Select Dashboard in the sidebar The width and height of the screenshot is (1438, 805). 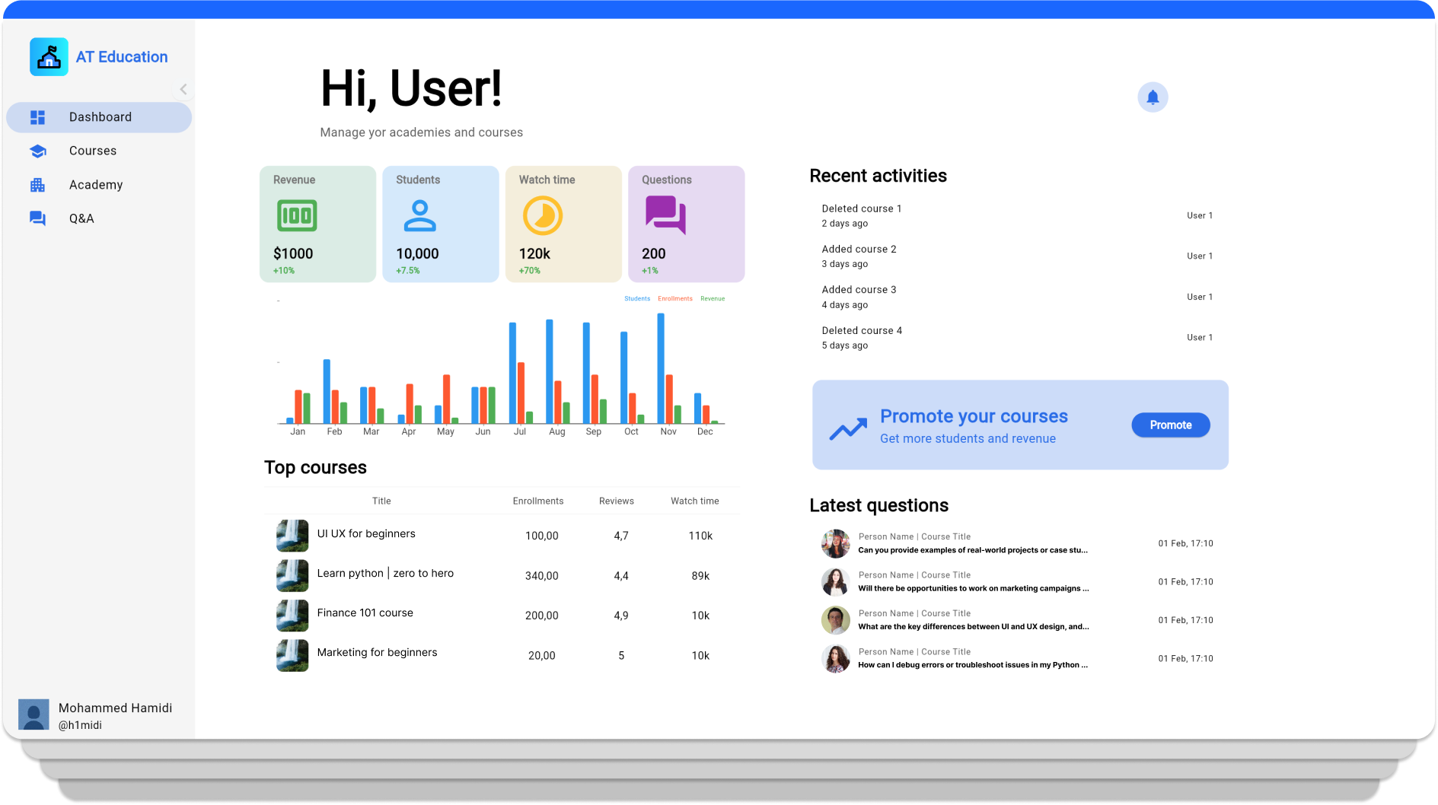pos(100,117)
